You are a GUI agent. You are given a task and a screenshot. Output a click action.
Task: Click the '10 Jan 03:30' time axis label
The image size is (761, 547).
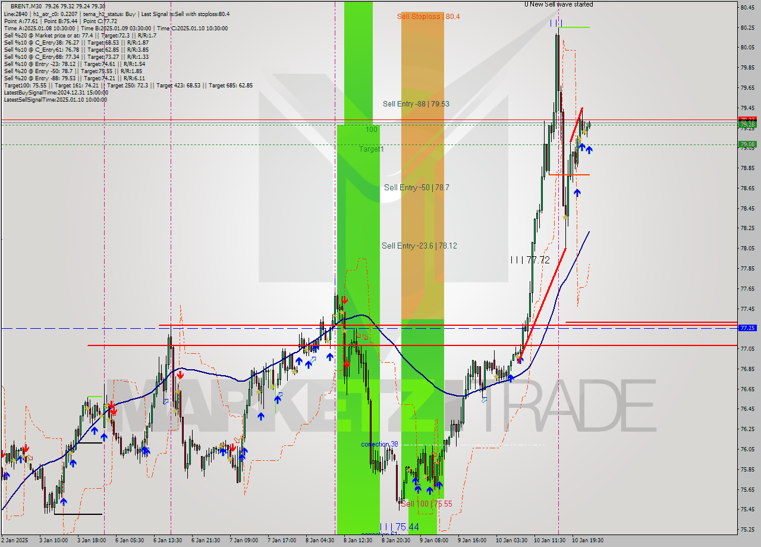click(511, 540)
